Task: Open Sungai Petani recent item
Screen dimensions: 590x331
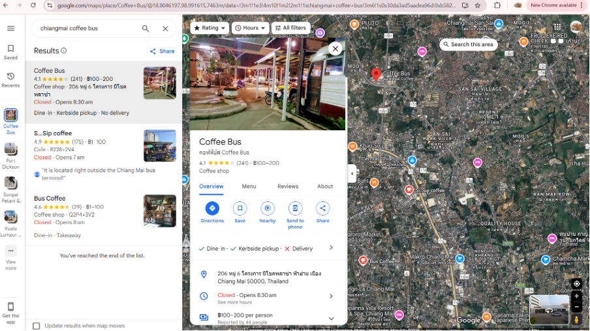Action: [10, 190]
